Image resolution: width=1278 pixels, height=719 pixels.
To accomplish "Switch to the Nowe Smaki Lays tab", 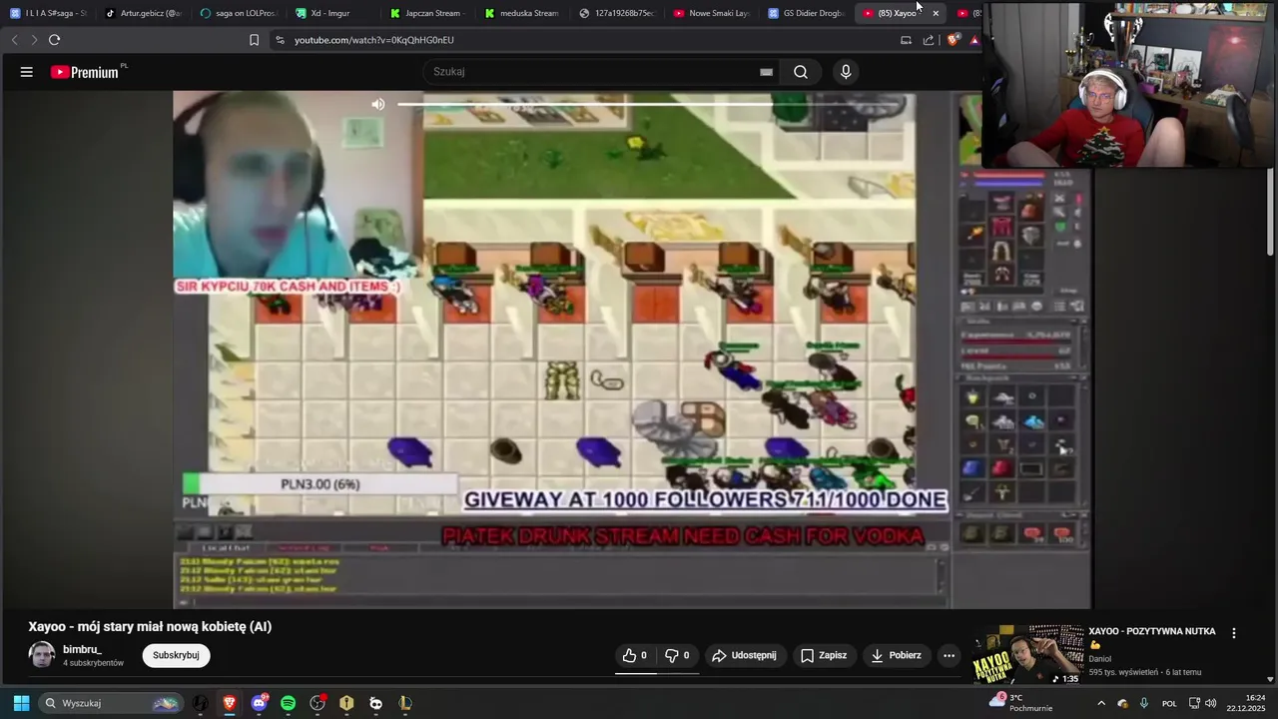I will pos(712,13).
